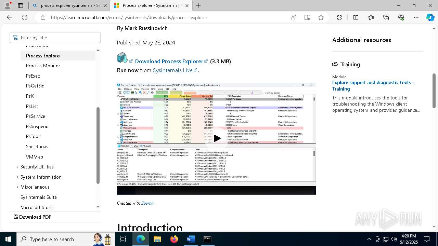This screenshot has width=438, height=246.
Task: Open Collections icon in toolbar
Action: pos(386,17)
